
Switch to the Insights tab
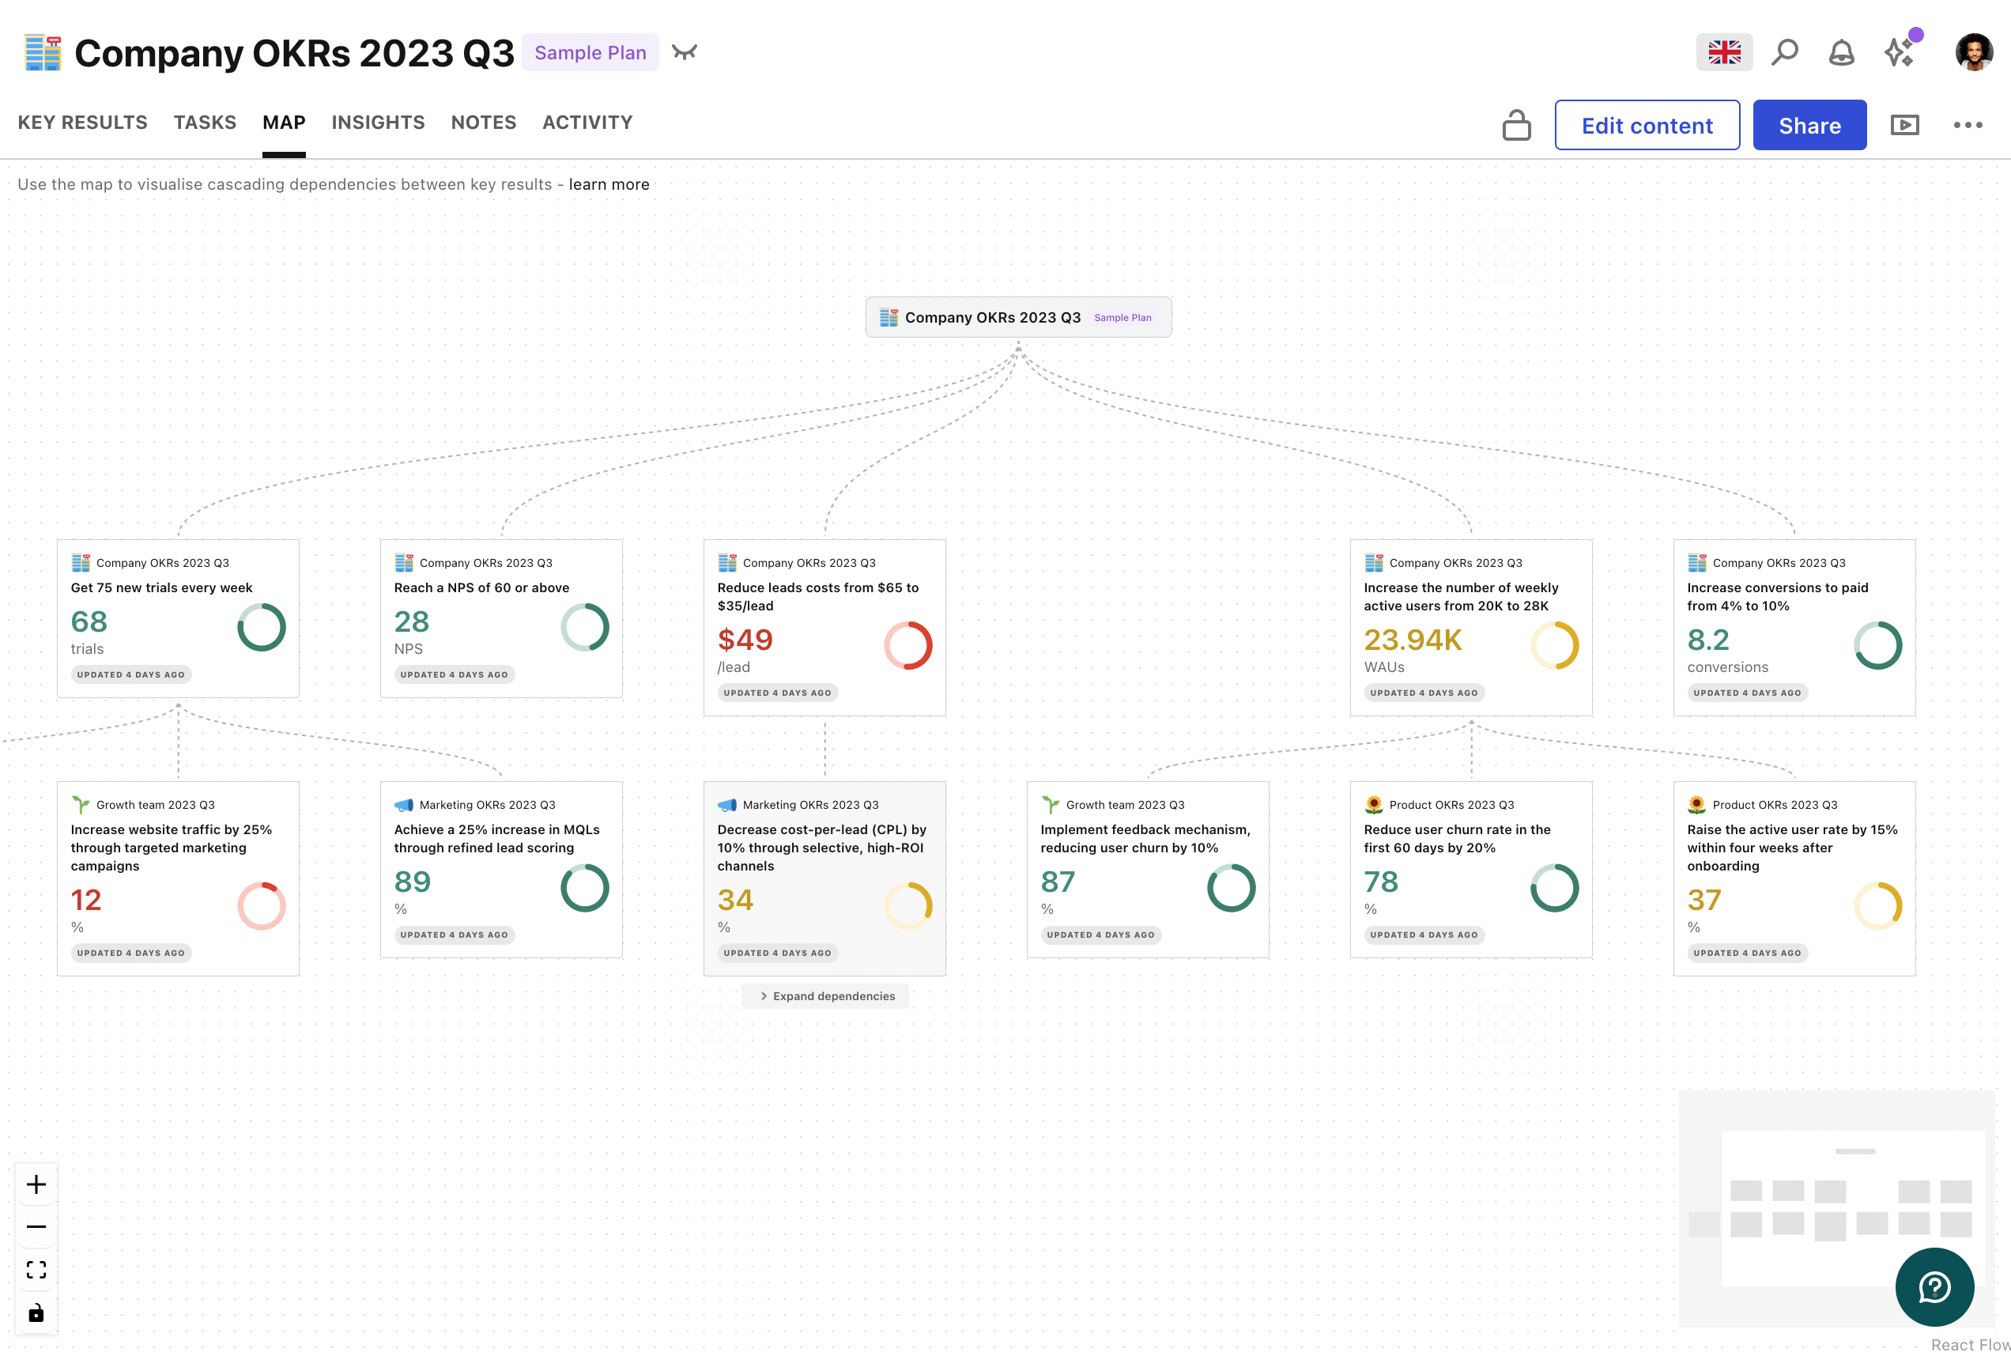378,123
